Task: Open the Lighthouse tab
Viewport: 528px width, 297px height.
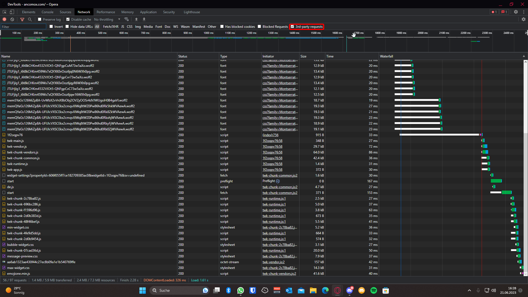Action: point(192,12)
